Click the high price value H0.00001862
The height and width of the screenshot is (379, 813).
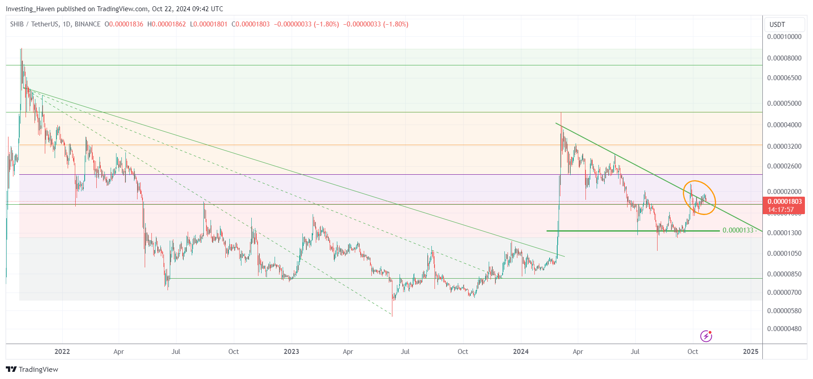[167, 24]
